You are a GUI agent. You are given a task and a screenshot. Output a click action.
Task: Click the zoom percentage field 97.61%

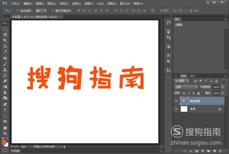point(14,147)
